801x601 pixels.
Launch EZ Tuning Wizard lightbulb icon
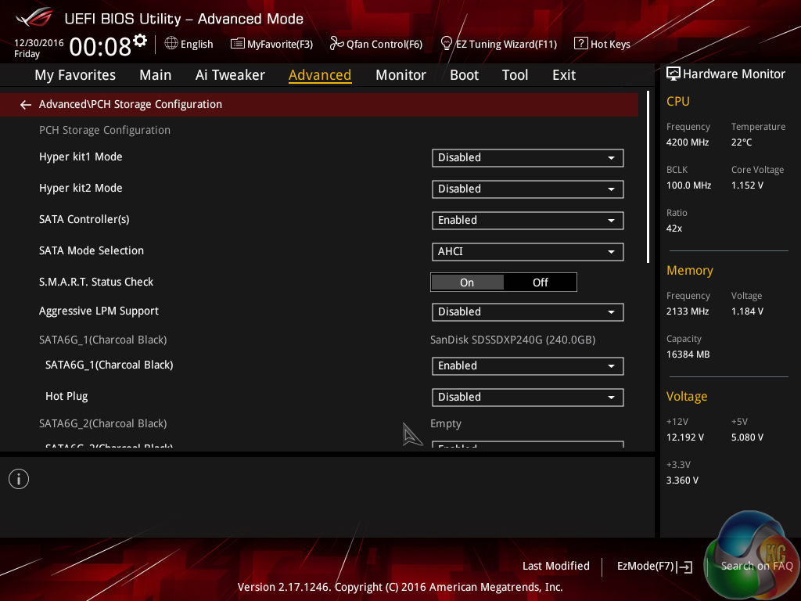[x=447, y=43]
